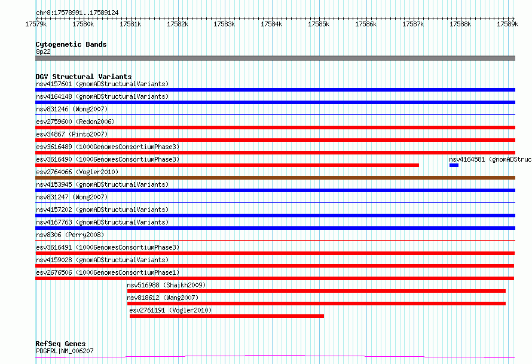The width and height of the screenshot is (532, 364).
Task: Open esv3616489 1000GenomesConsortiumPhase3 variant
Action: pos(108,147)
